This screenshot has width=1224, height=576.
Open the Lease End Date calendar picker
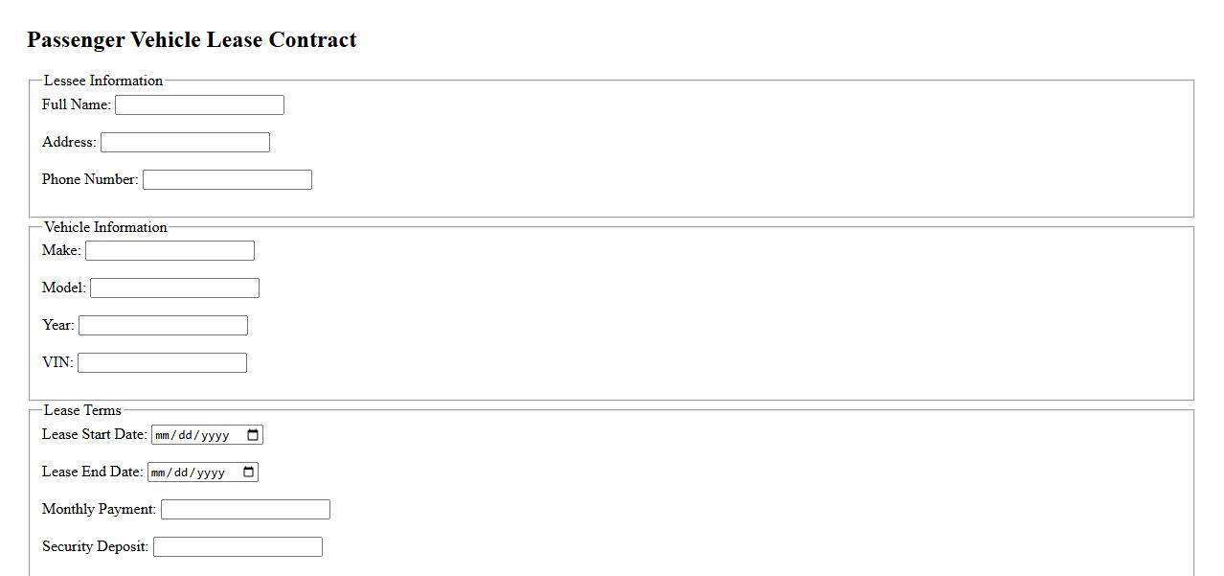click(249, 472)
